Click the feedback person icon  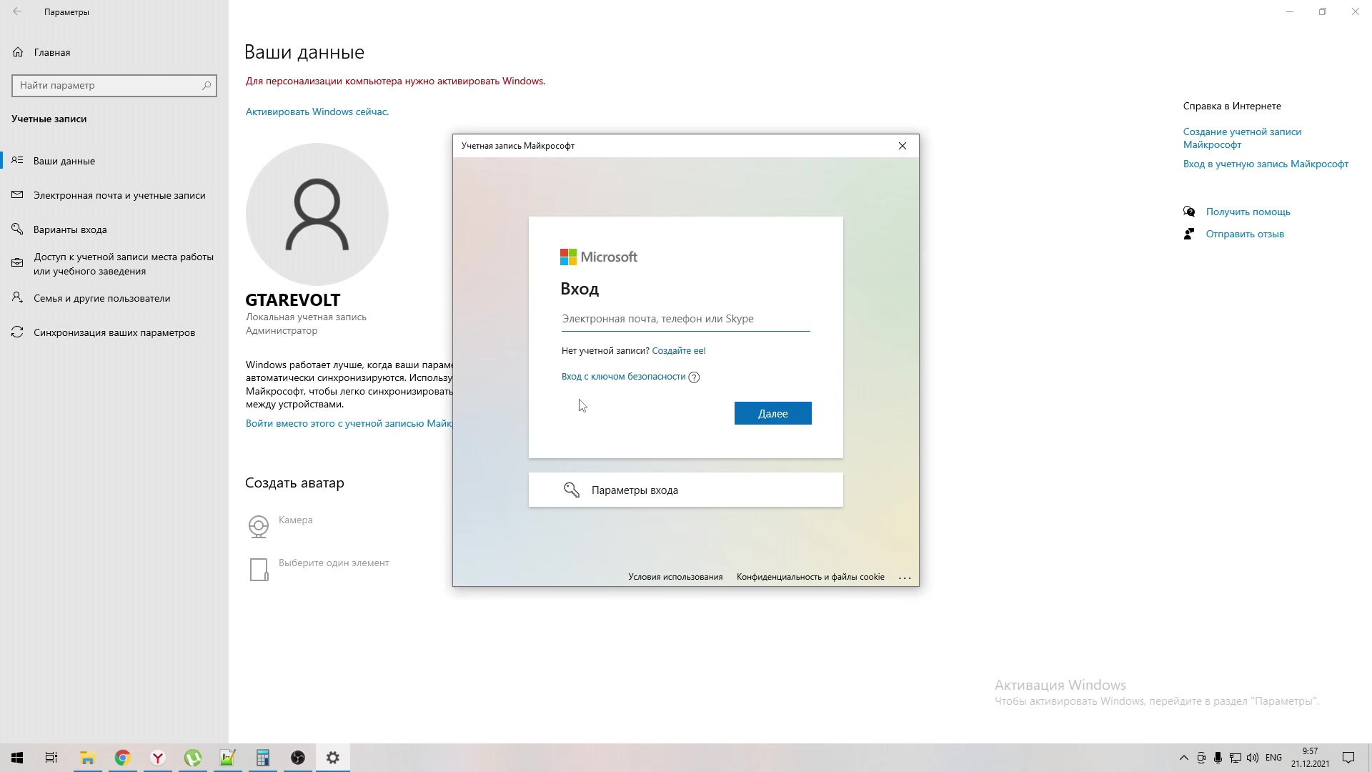coord(1189,234)
